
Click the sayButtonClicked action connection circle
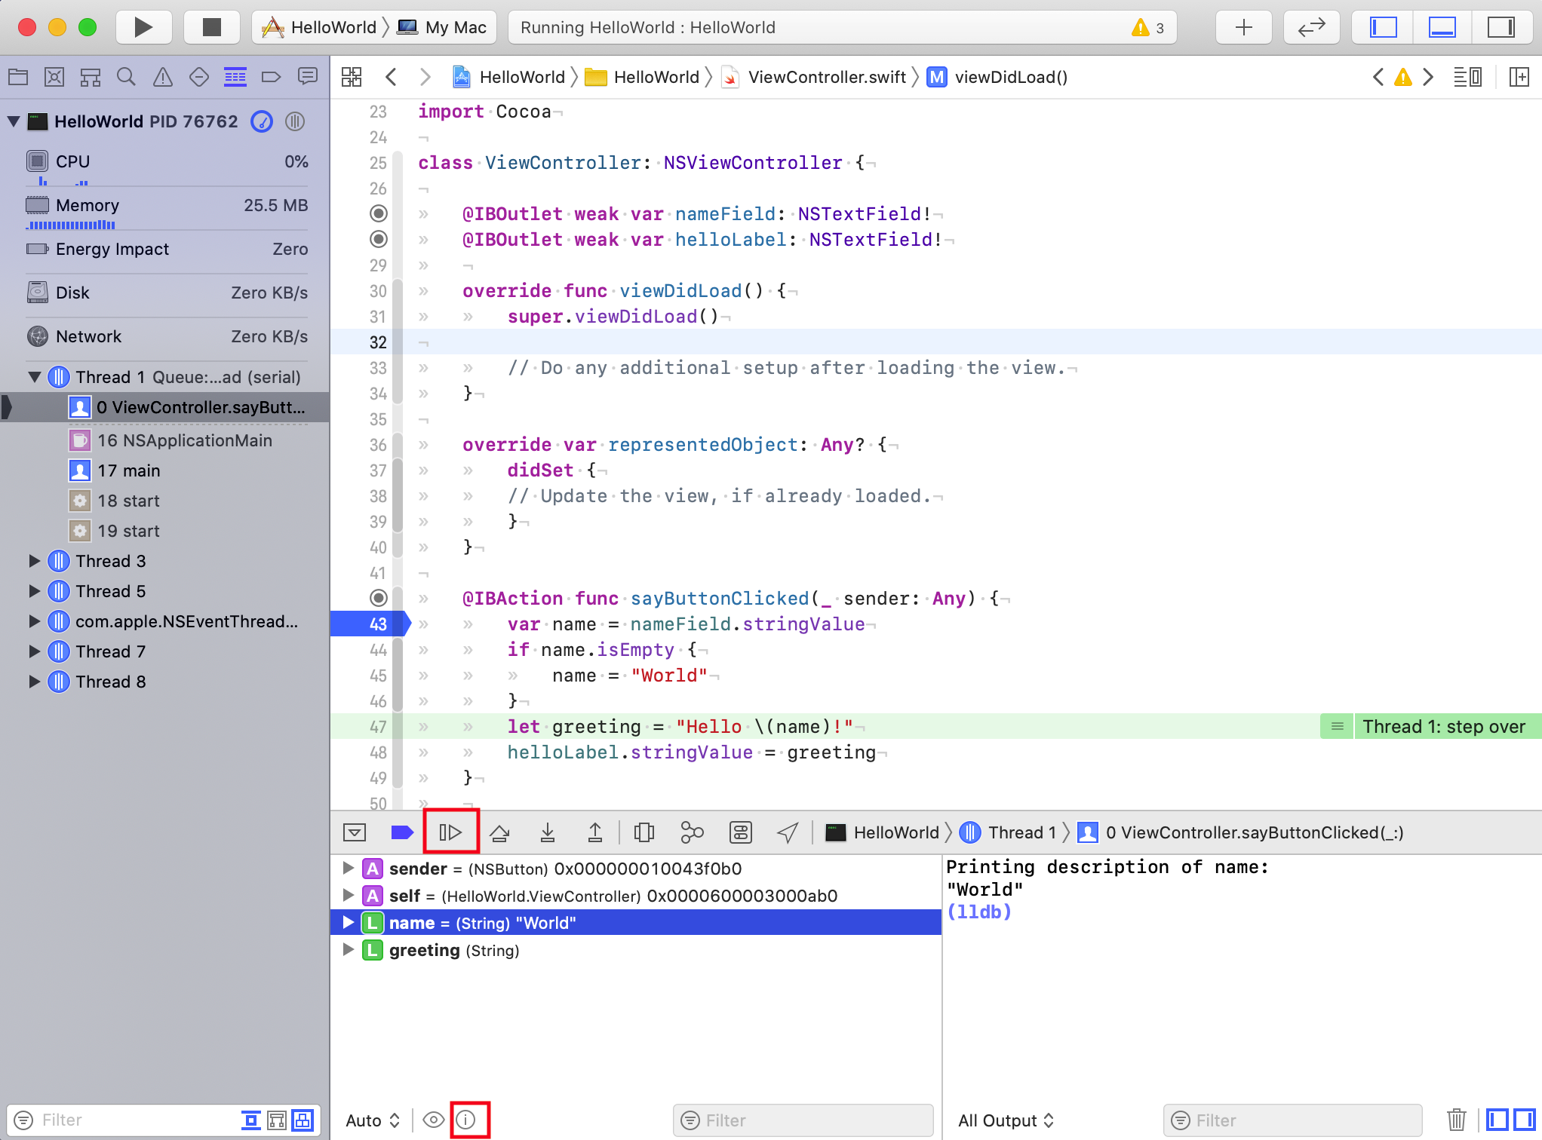(x=379, y=599)
